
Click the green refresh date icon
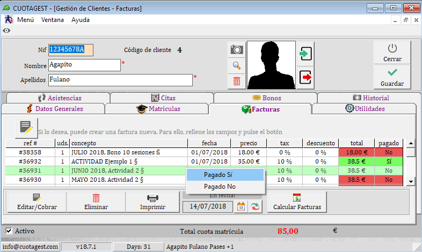point(256,207)
